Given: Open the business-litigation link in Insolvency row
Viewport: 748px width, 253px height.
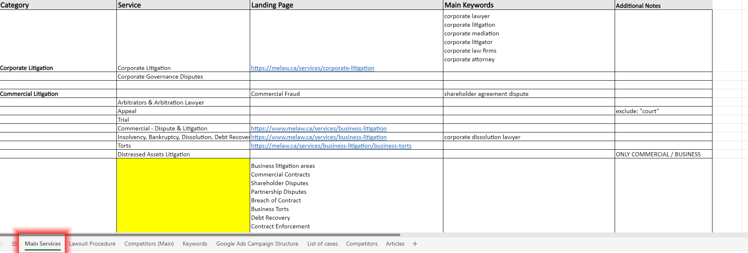Looking at the screenshot, I should [319, 137].
